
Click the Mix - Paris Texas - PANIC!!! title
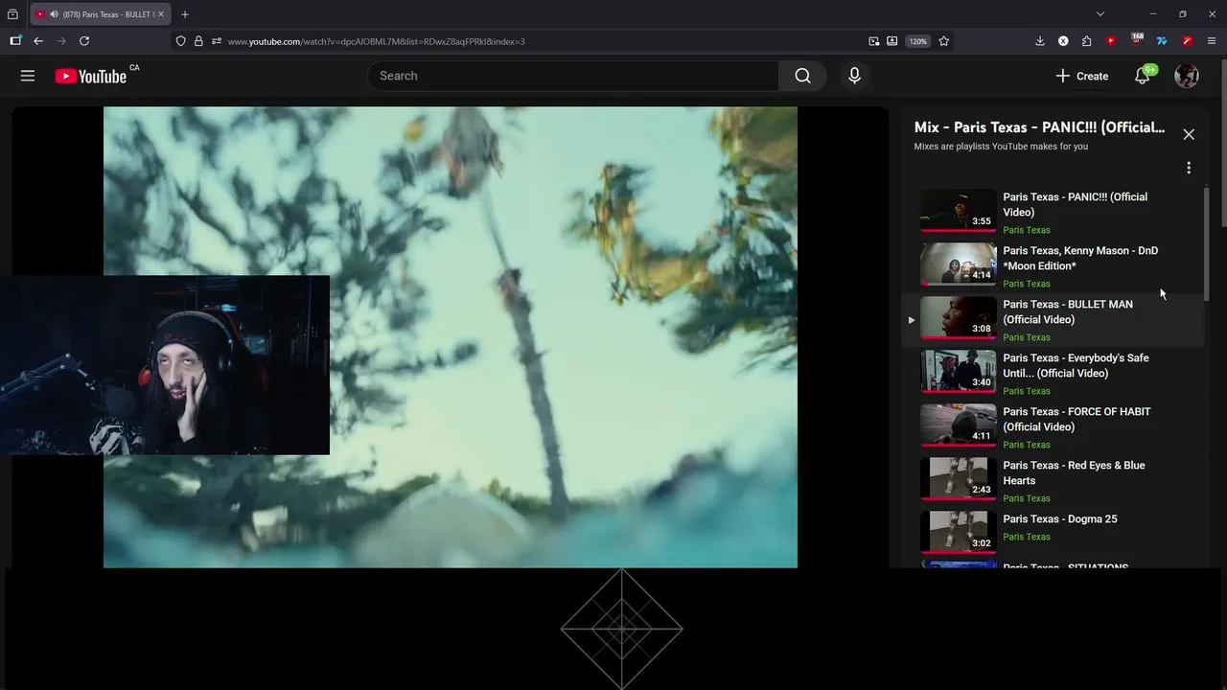(x=1039, y=127)
